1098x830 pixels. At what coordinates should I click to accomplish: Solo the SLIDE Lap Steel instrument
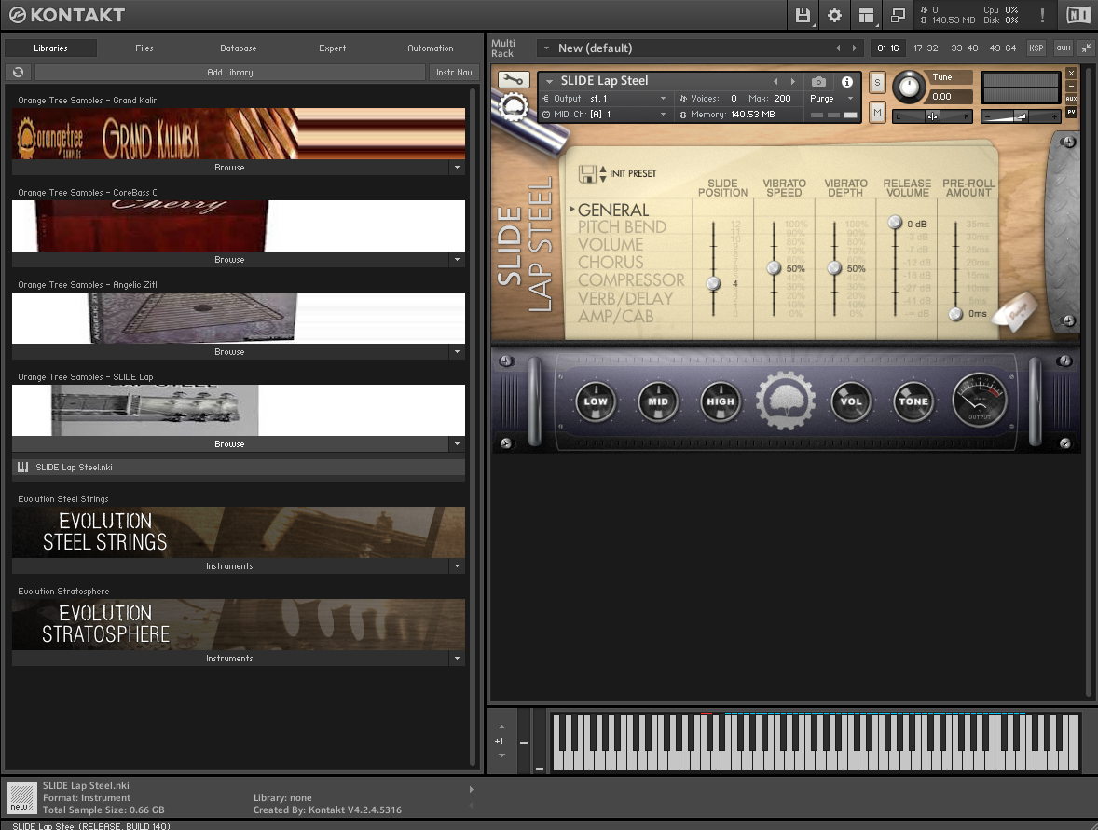[x=877, y=83]
